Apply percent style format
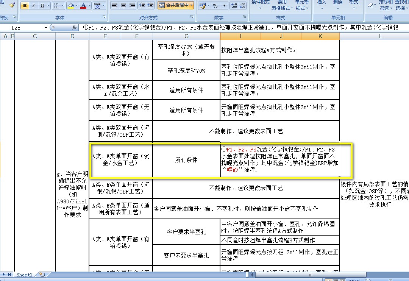Image resolution: width=409 pixels, height=281 pixels. [215, 5]
